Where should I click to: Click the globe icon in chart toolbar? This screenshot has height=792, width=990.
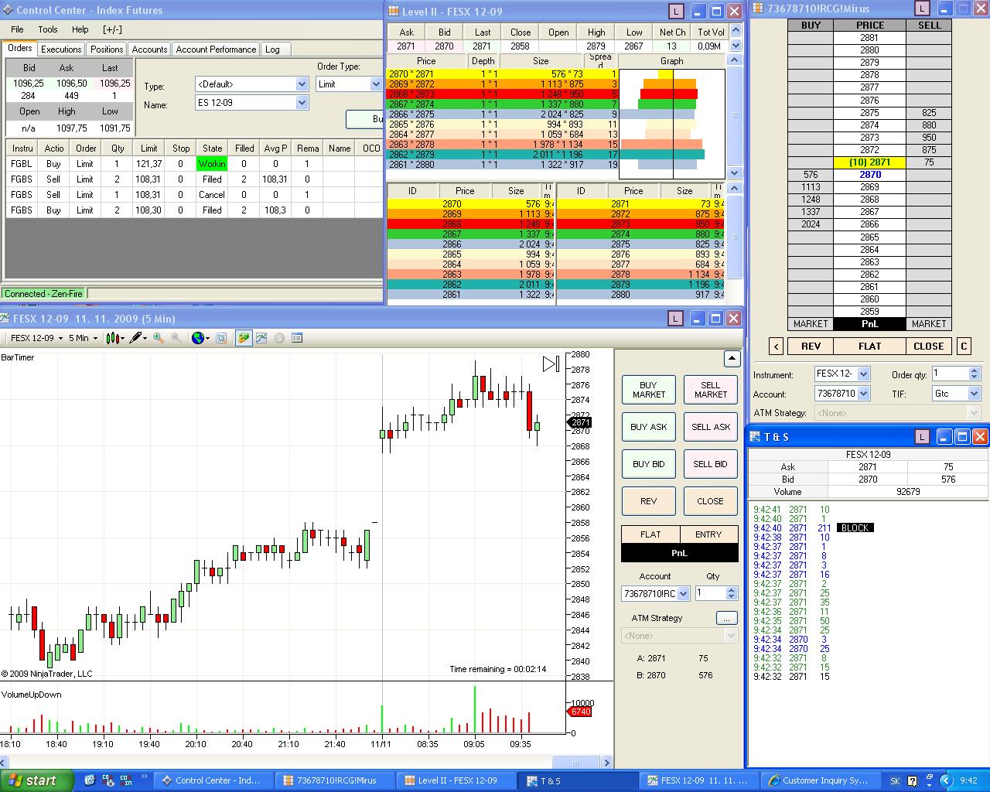tap(200, 338)
